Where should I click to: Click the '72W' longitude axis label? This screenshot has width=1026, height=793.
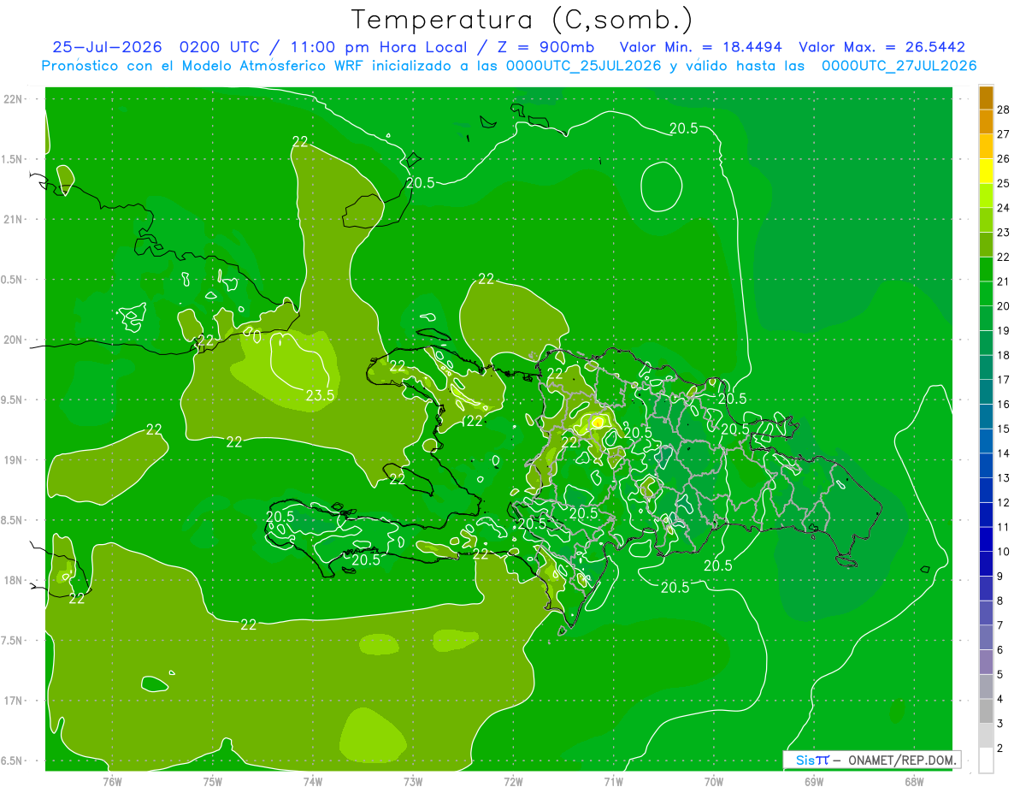pos(513,781)
